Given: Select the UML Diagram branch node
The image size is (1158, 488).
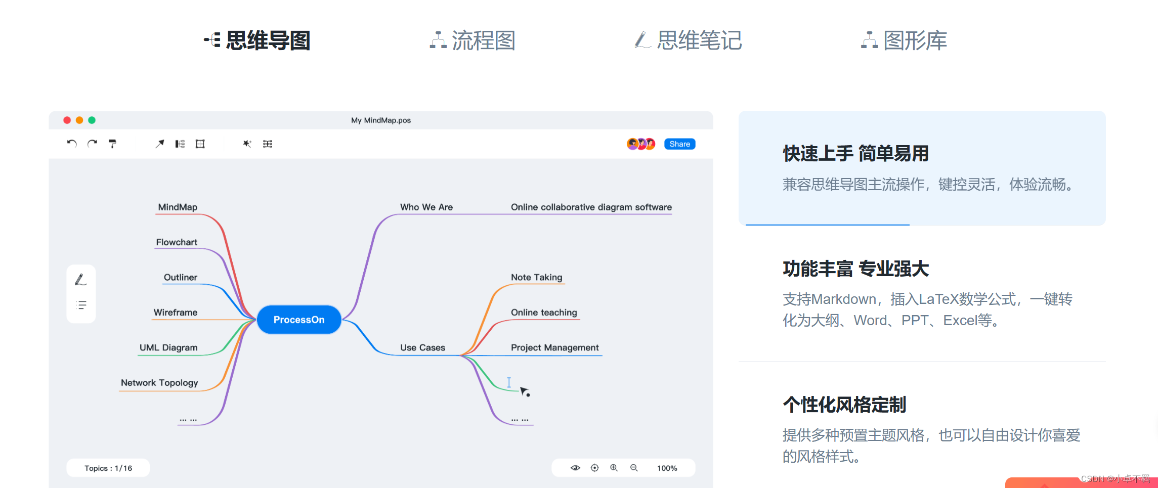Looking at the screenshot, I should pyautogui.click(x=168, y=347).
